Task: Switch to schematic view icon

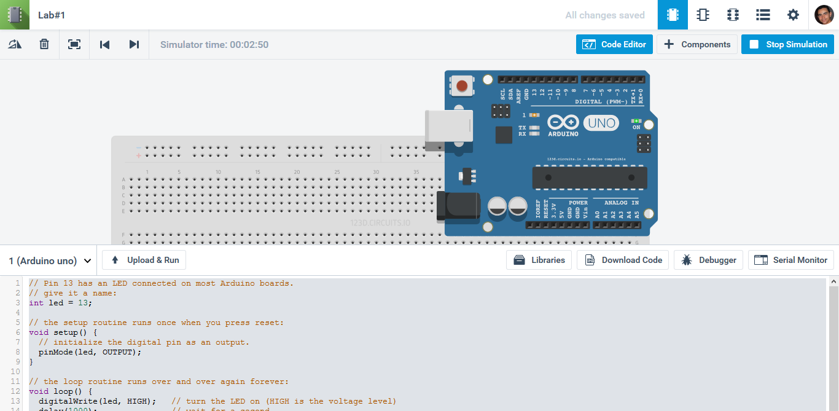Action: point(703,15)
